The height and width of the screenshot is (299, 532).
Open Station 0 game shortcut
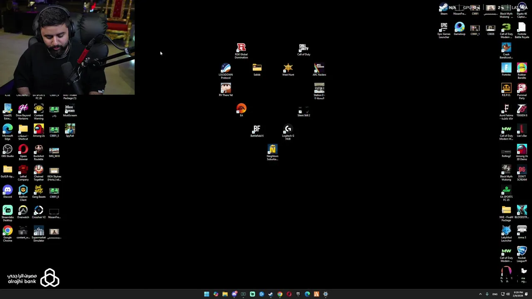click(319, 91)
